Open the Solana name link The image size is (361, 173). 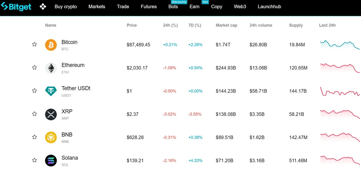tap(70, 158)
